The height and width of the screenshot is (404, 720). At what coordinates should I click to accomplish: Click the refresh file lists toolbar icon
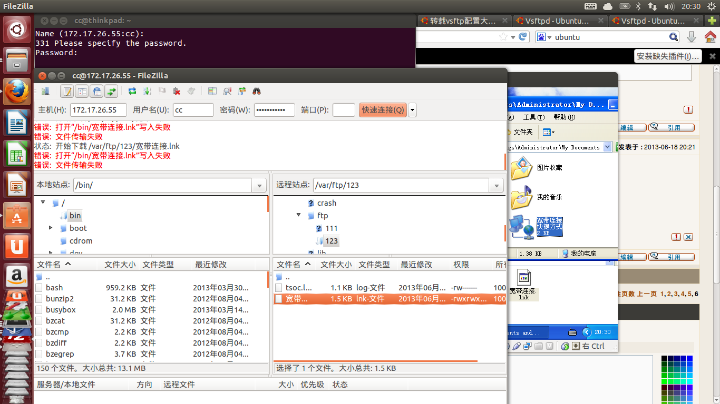coord(132,91)
